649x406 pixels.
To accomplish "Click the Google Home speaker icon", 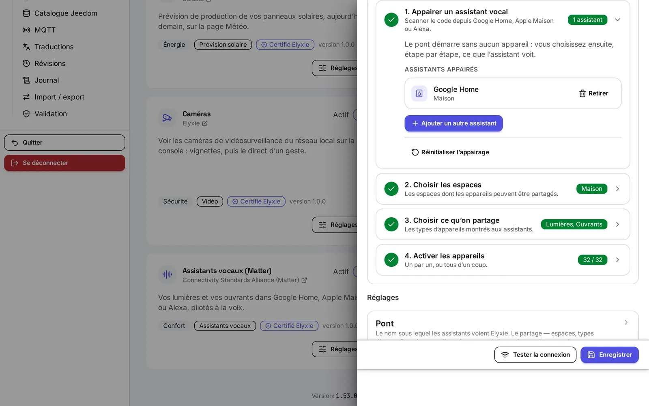I will pos(419,93).
